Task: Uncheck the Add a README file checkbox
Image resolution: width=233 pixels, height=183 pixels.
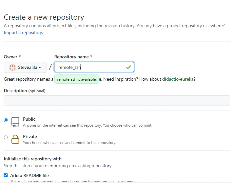Action: pos(6,175)
